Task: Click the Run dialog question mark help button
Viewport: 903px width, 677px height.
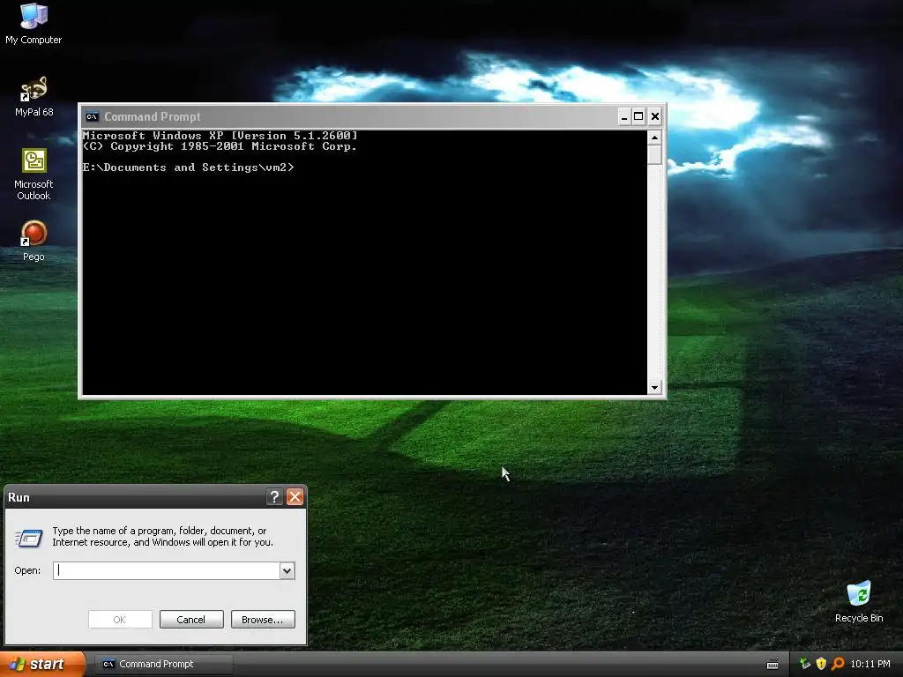Action: pyautogui.click(x=275, y=497)
